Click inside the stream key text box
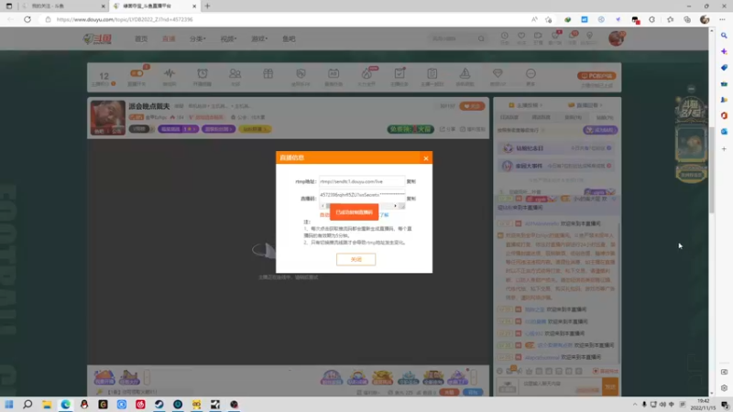Screen dimensions: 733x412 (x=362, y=195)
